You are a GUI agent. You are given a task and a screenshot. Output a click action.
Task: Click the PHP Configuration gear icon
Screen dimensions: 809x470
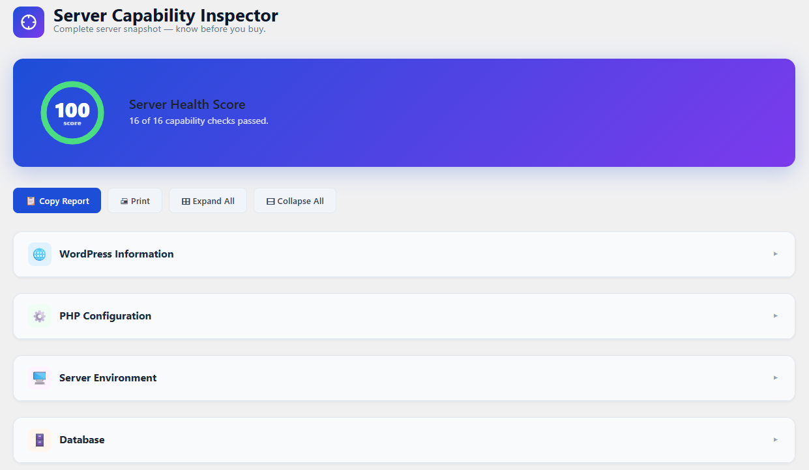[40, 316]
